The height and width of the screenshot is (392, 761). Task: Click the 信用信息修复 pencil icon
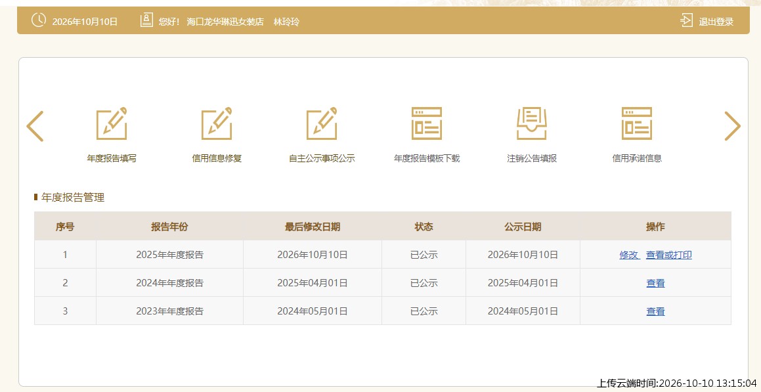click(217, 123)
